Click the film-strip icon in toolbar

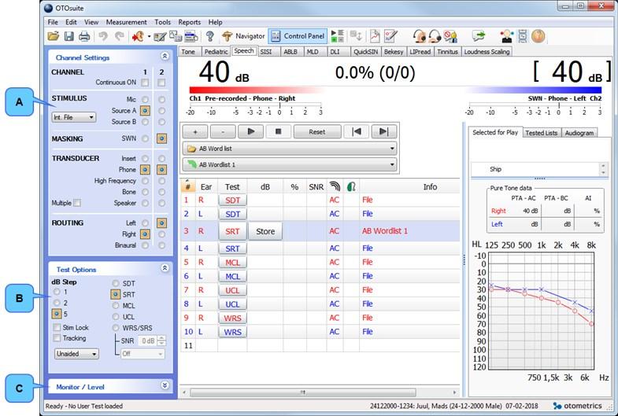(x=523, y=36)
